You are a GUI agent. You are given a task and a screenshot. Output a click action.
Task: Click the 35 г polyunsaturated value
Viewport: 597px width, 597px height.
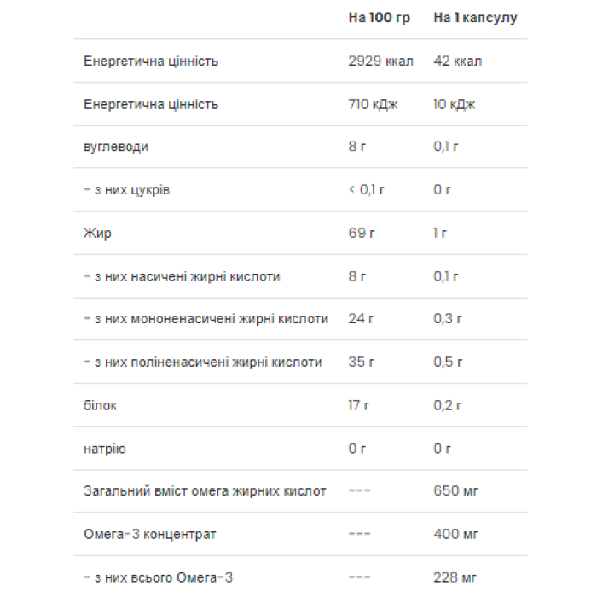tap(362, 362)
